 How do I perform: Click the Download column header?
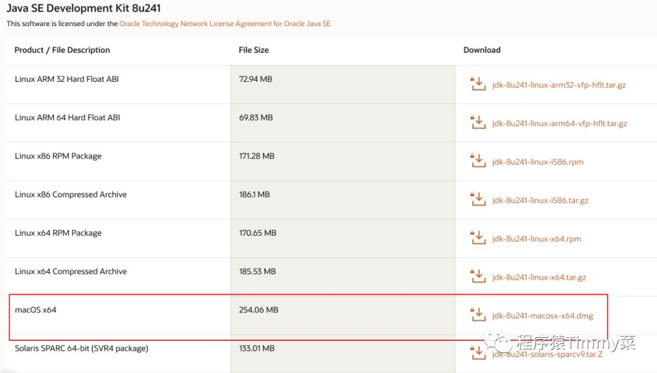coord(482,50)
